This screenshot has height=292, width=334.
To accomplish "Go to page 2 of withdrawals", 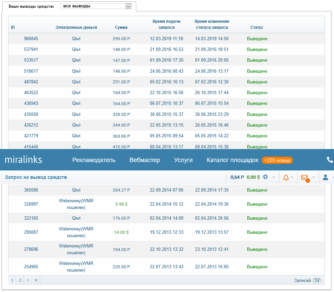I will point(20,280).
